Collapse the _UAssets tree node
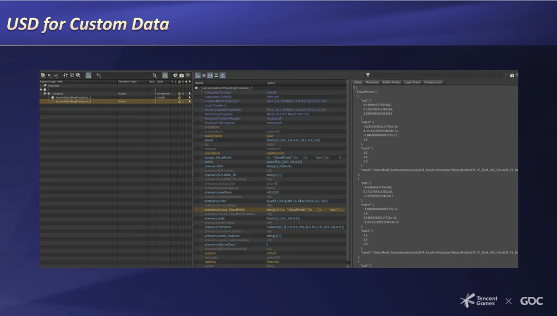Image resolution: width=557 pixels, height=316 pixels. [45, 93]
